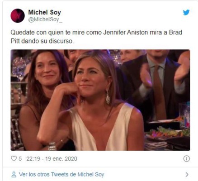Click the like count number 5
The image size is (198, 181).
(20, 159)
